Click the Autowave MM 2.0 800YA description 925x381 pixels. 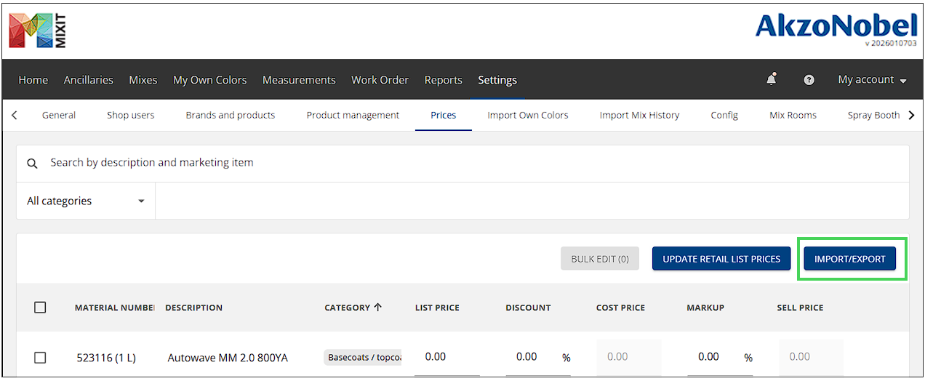pos(228,358)
